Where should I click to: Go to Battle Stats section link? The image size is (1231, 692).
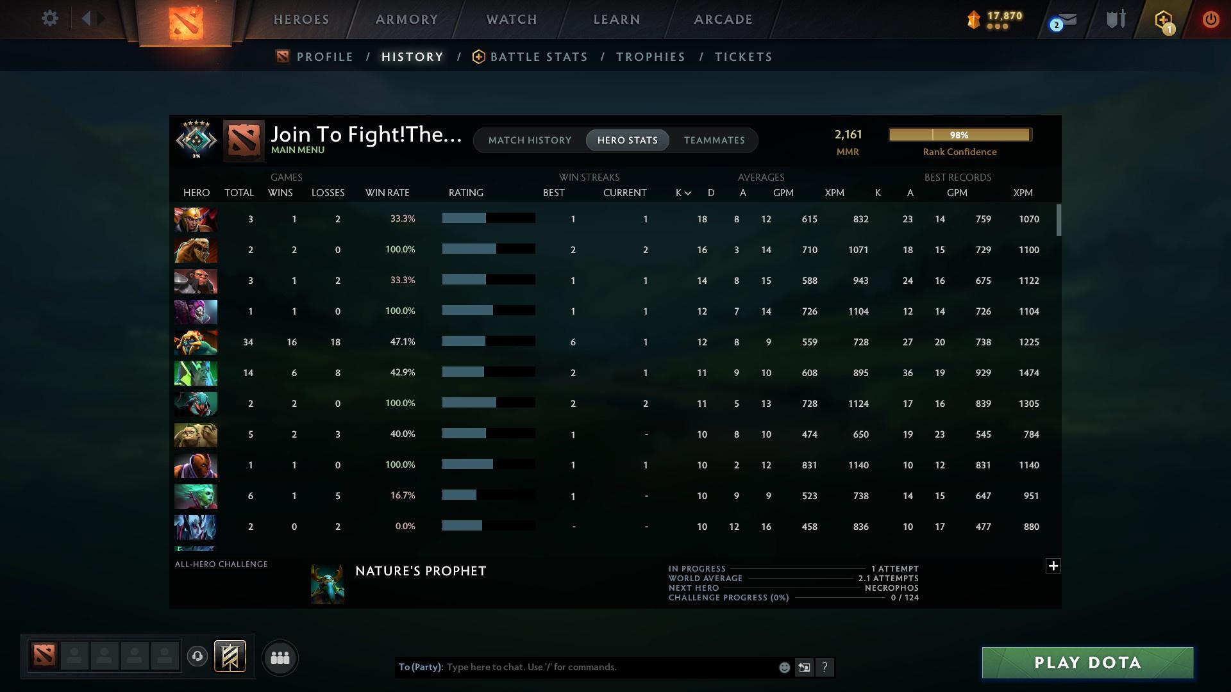539,57
